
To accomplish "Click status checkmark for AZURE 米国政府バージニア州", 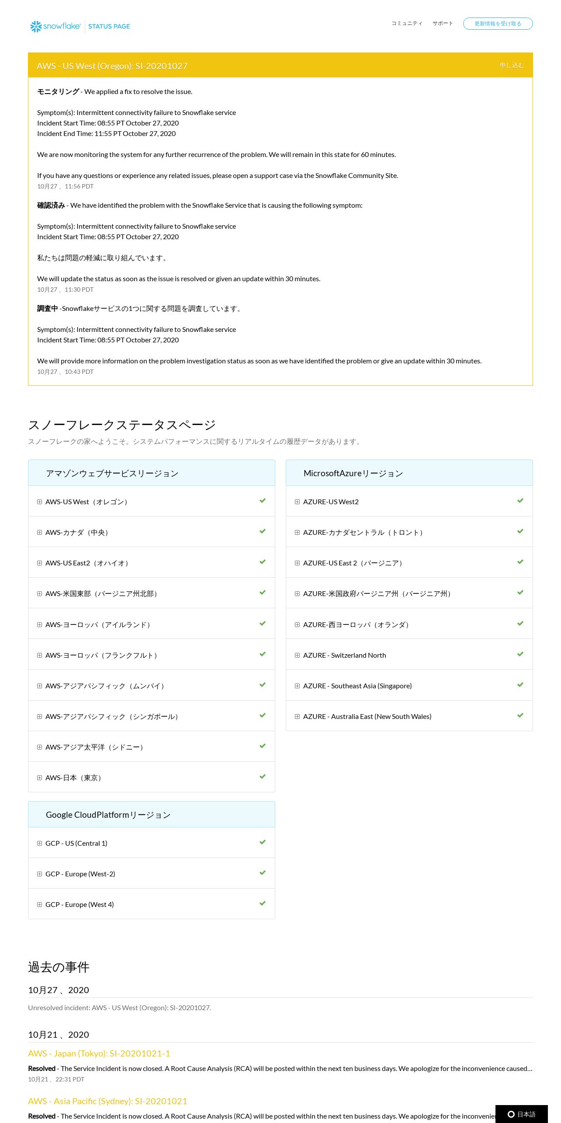I will 520,593.
